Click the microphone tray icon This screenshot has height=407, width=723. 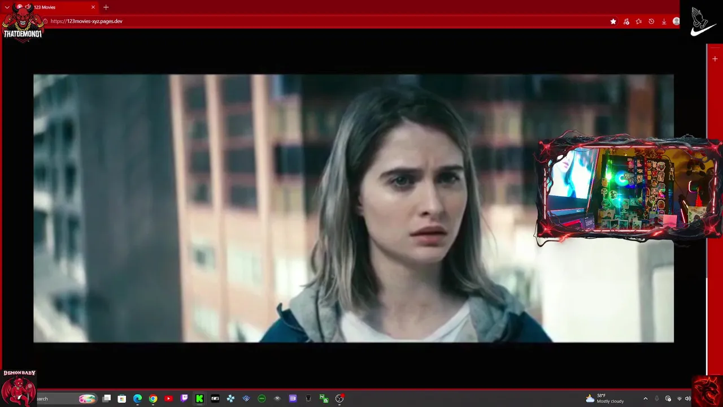[657, 399]
